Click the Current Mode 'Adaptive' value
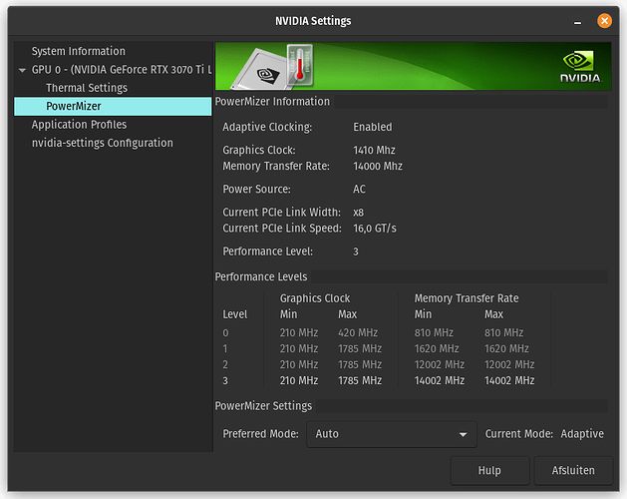 pos(582,434)
